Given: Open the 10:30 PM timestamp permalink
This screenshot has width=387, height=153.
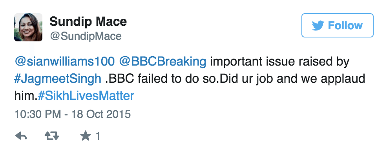Looking at the screenshot, I should (38, 114).
